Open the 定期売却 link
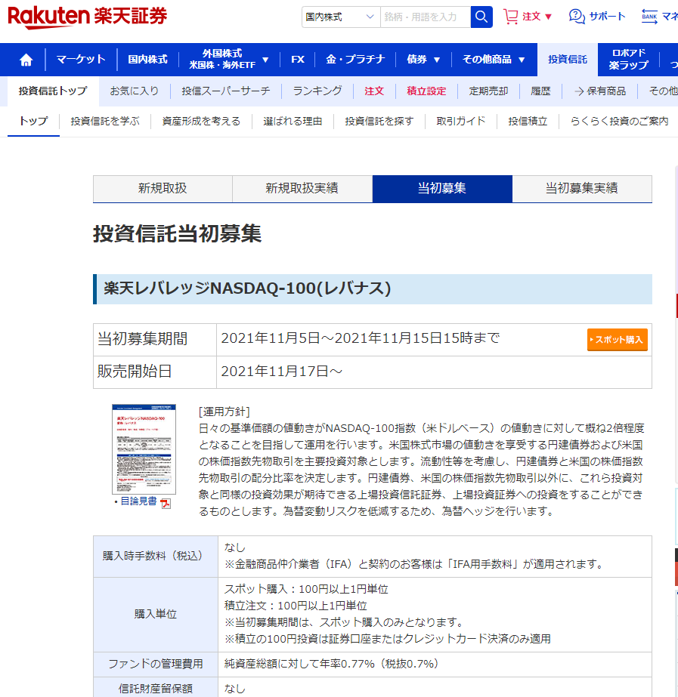Image resolution: width=678 pixels, height=697 pixels. (488, 91)
